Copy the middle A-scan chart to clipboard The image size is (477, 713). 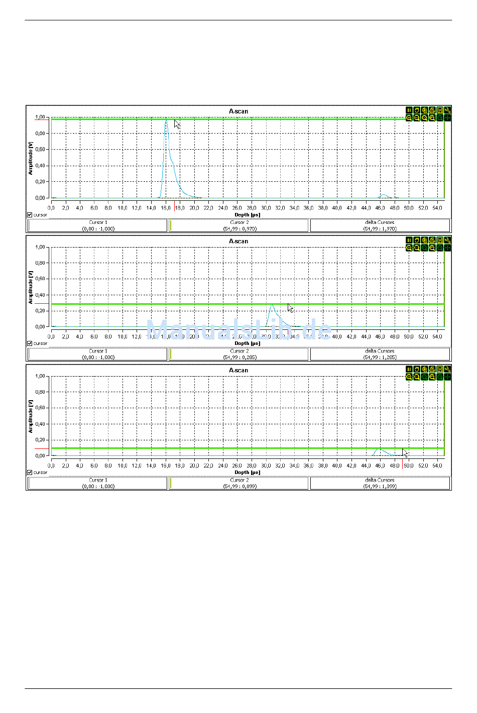[x=424, y=240]
